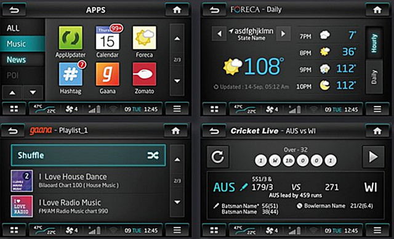Click the Updated 14-Sep timestamp in Foreca

point(251,87)
